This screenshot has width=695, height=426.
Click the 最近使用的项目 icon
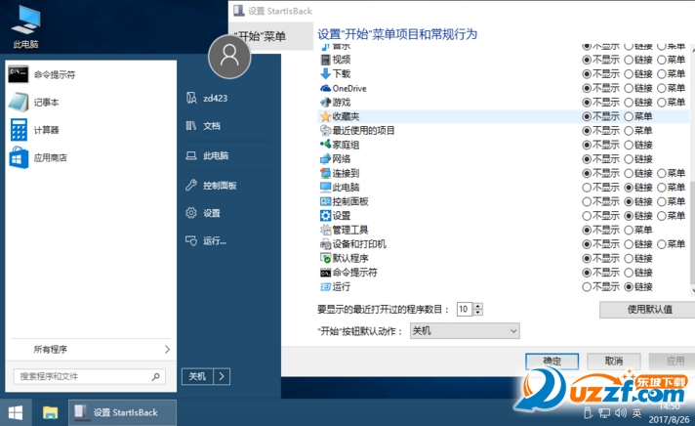pyautogui.click(x=325, y=131)
